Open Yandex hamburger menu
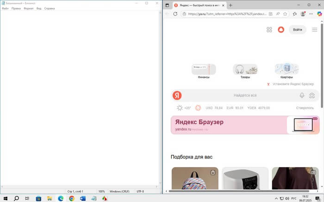The image size is (324, 202). pyautogui.click(x=315, y=30)
